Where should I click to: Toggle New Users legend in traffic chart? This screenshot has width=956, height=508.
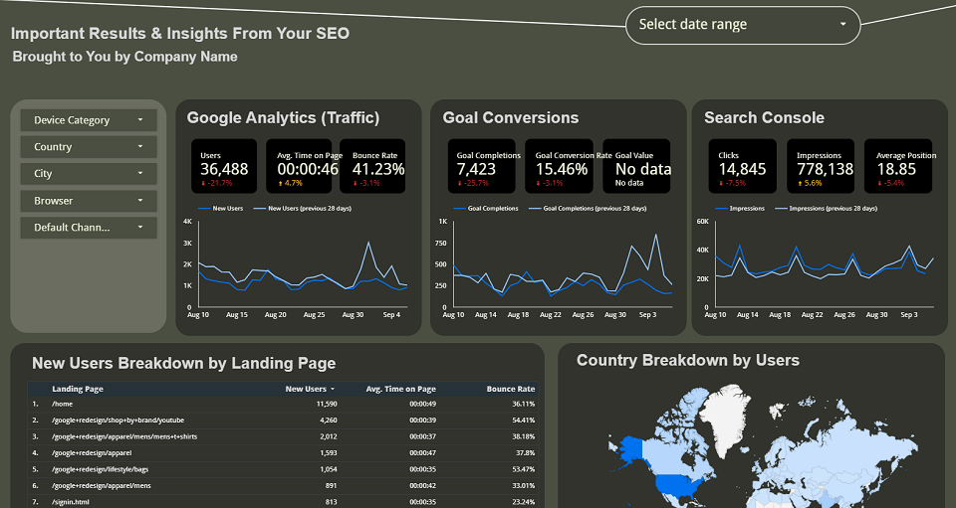click(227, 209)
